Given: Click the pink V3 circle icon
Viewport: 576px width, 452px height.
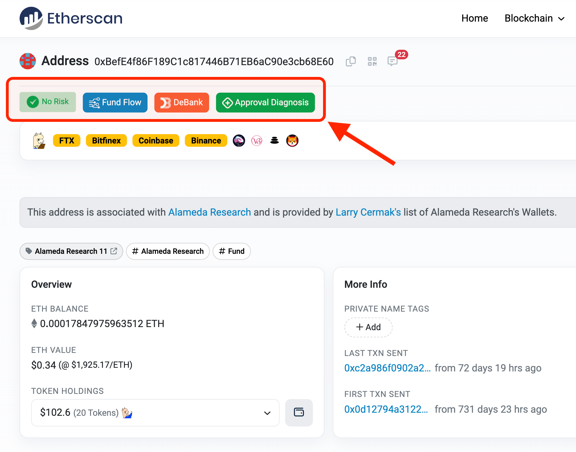Looking at the screenshot, I should click(x=257, y=141).
